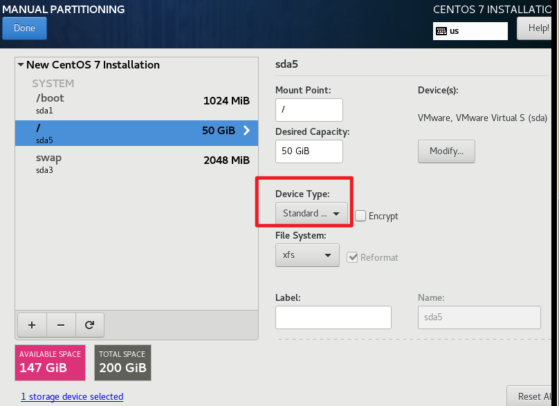Click the Done button
This screenshot has height=406, width=559.
(x=25, y=28)
